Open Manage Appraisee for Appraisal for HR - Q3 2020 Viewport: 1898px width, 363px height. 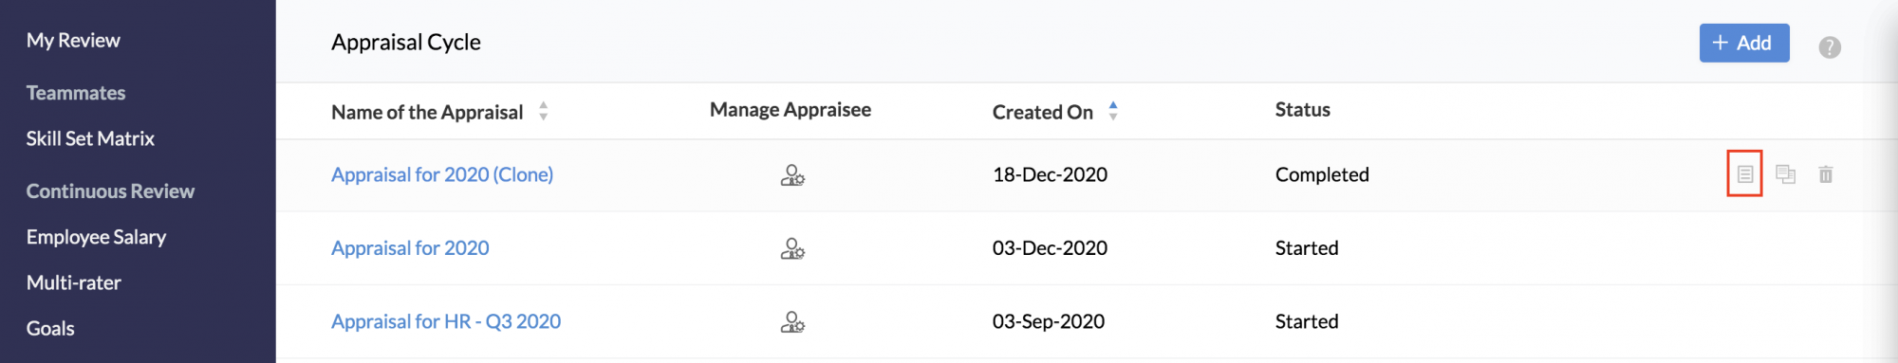(792, 323)
